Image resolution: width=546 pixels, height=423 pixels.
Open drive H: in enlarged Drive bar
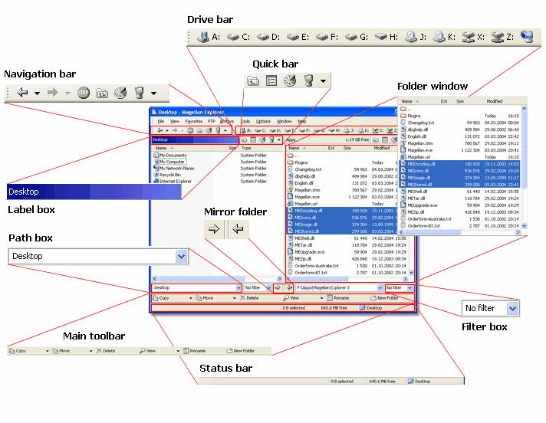pyautogui.click(x=386, y=37)
